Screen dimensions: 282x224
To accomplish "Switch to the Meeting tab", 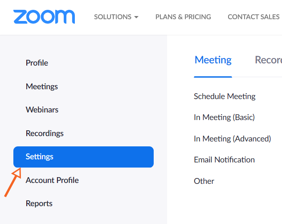I will [x=213, y=60].
